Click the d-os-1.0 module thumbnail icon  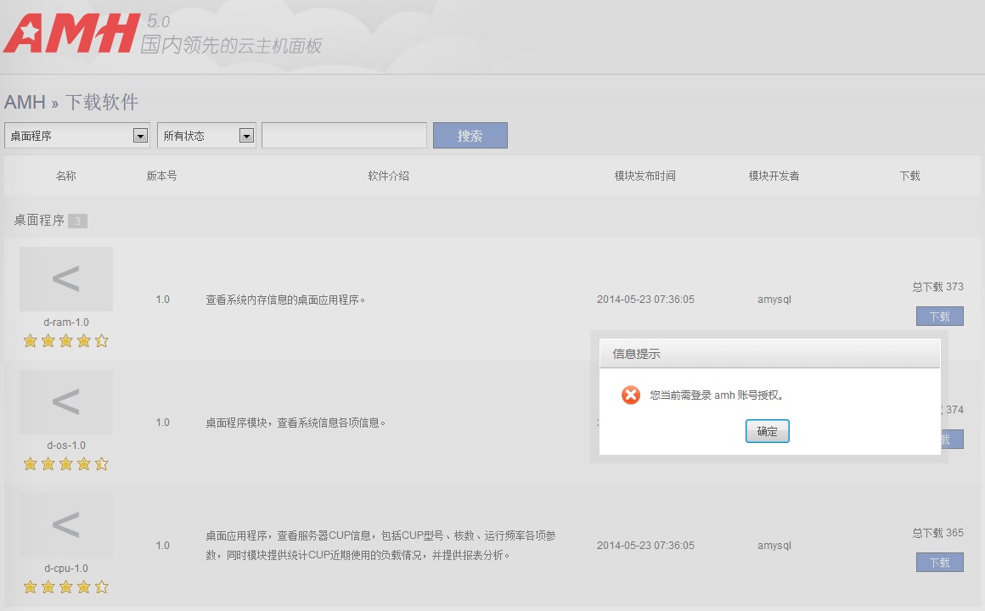pos(66,402)
